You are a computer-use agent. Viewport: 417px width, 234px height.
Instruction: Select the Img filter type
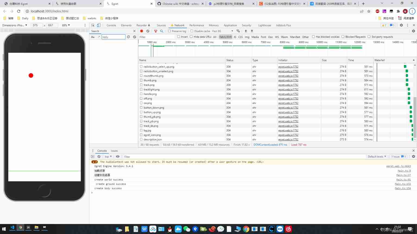point(247,37)
